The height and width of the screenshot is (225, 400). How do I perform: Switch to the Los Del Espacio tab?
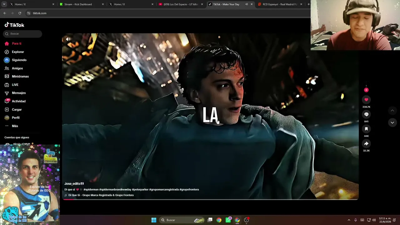click(x=180, y=4)
